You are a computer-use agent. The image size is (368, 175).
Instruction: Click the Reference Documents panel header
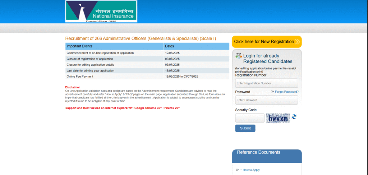tap(267, 156)
